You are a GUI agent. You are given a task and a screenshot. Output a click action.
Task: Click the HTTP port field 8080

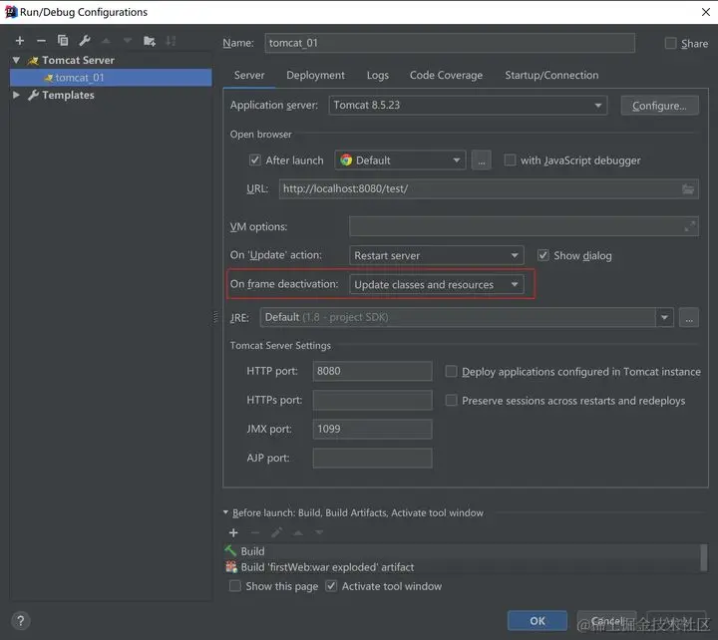[x=372, y=371]
